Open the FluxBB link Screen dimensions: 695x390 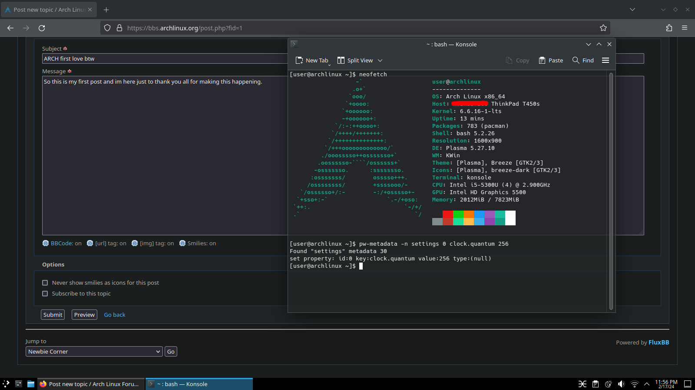tap(659, 342)
